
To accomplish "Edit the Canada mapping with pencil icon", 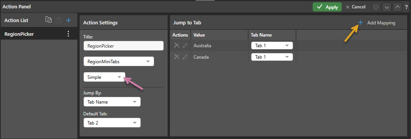I will coord(185,57).
